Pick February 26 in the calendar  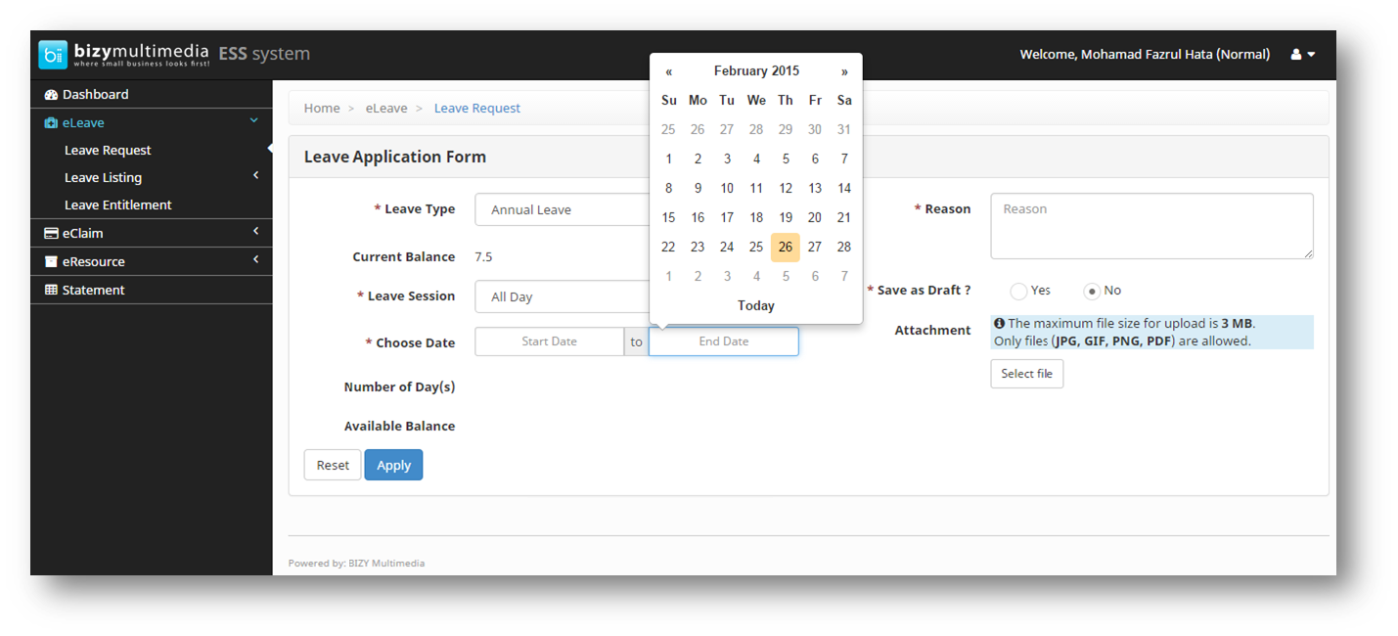(x=785, y=248)
